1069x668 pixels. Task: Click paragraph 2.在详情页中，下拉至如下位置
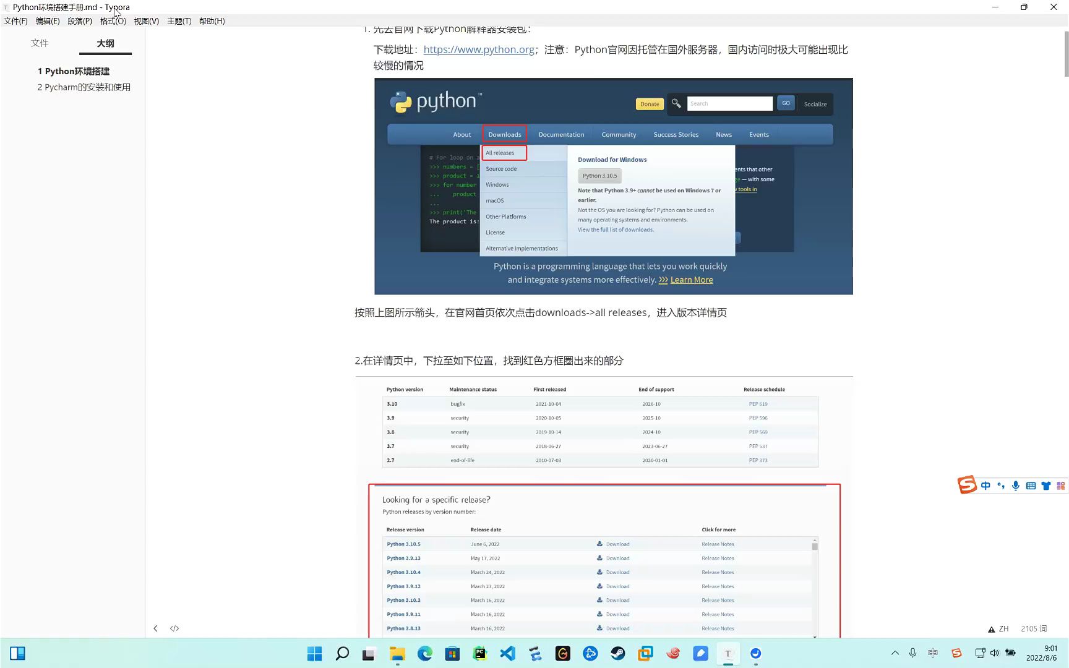489,361
